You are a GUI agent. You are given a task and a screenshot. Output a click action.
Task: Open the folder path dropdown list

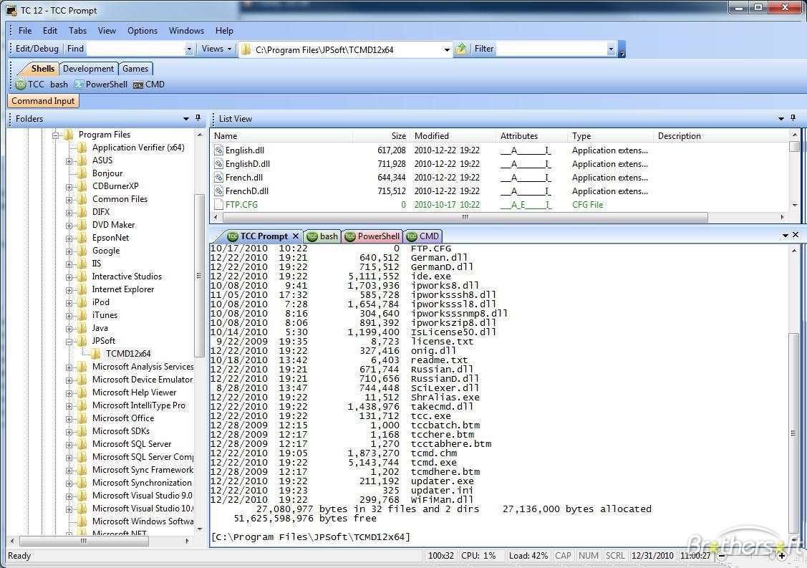coord(447,49)
